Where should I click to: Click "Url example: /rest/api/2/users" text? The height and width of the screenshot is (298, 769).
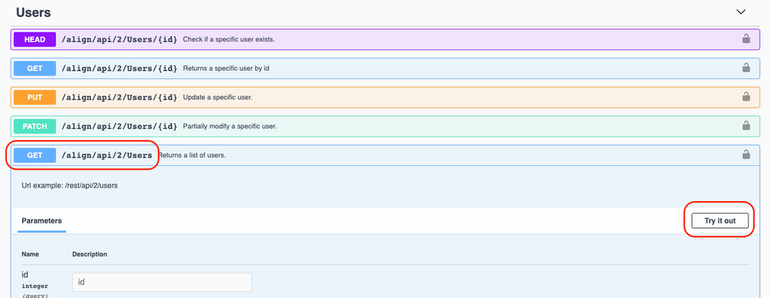pos(69,187)
